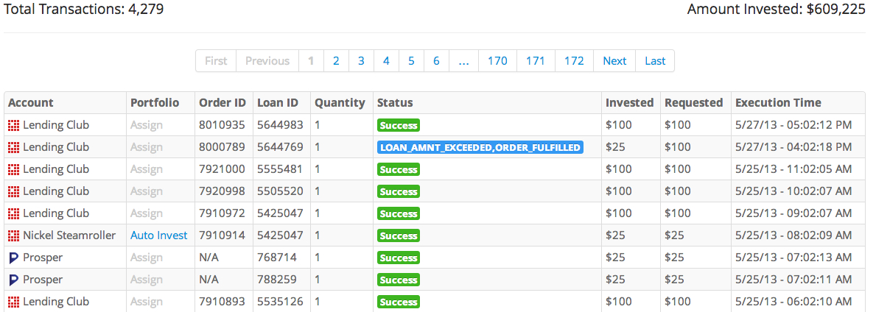876x312 pixels.
Task: Click Success badge for order 8010935
Action: (x=399, y=125)
